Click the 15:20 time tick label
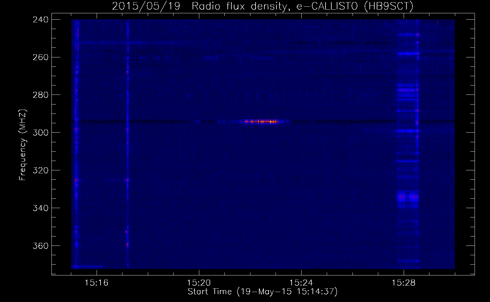The image size is (490, 302). [x=199, y=283]
